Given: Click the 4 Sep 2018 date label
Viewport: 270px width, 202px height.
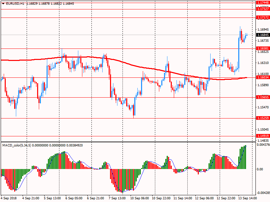Looking at the screenshot, I should (9, 198).
